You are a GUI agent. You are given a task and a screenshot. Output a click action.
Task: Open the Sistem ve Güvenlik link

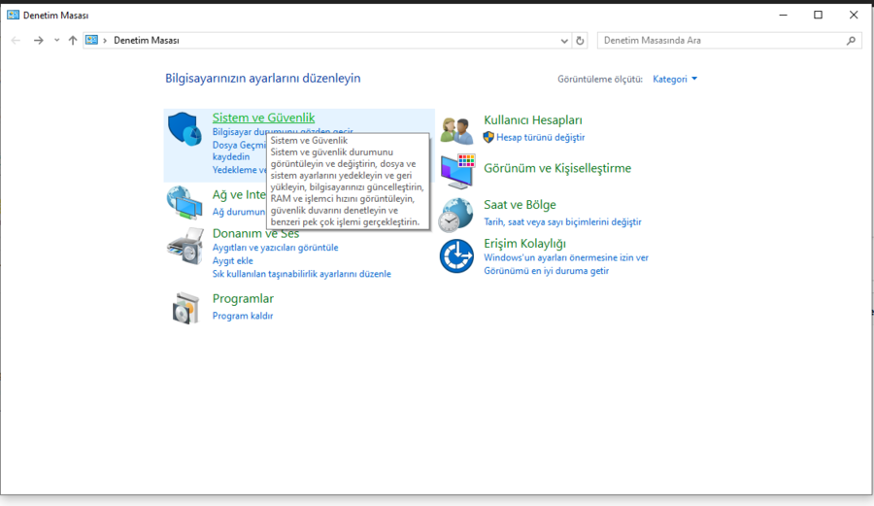click(263, 118)
